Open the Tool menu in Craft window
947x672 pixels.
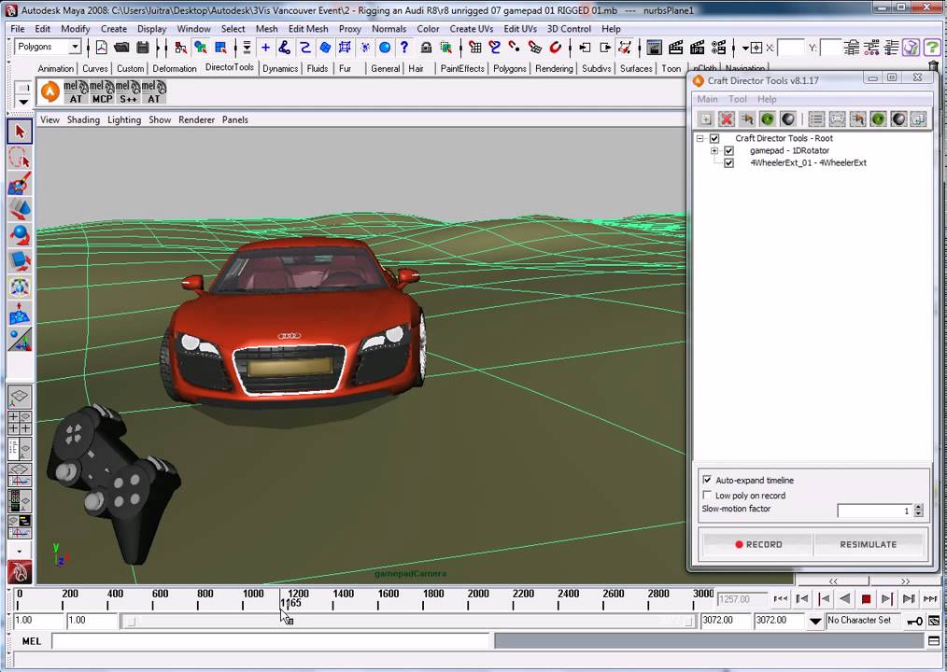(738, 99)
